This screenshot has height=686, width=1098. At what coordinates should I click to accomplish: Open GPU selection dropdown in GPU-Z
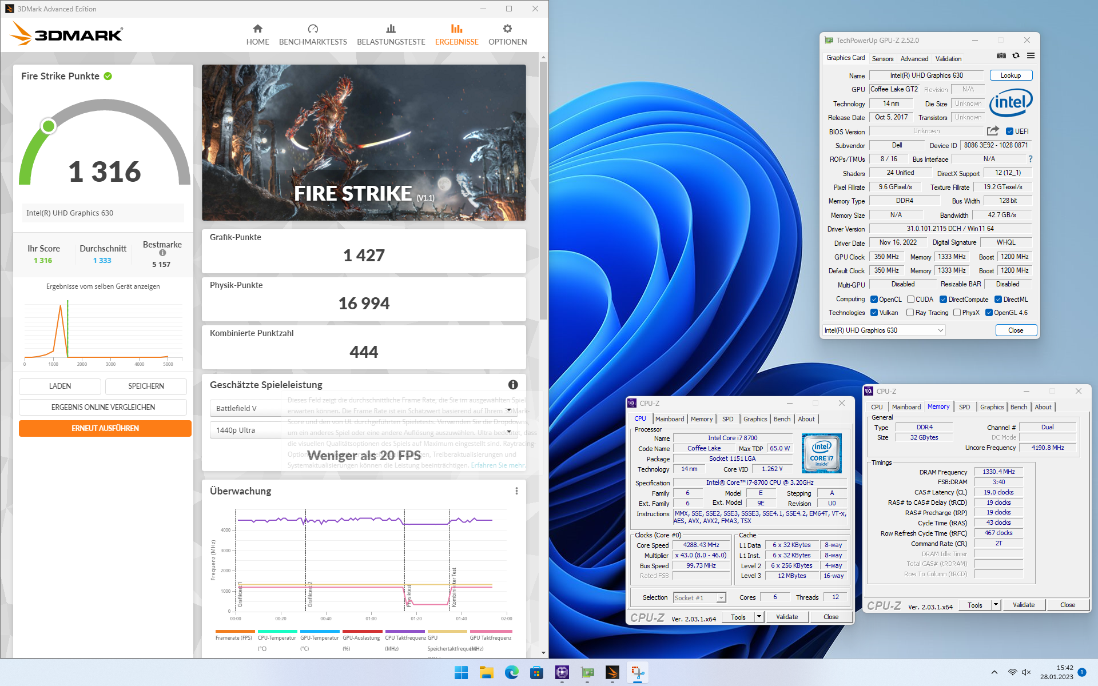click(x=884, y=330)
